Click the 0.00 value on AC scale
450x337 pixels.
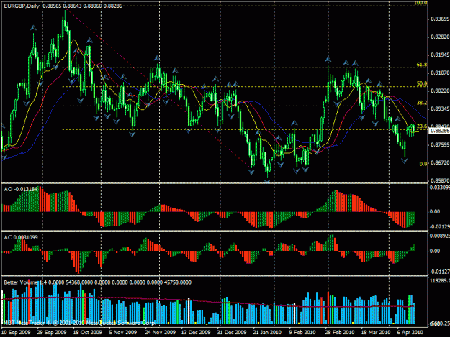pyautogui.click(x=435, y=251)
